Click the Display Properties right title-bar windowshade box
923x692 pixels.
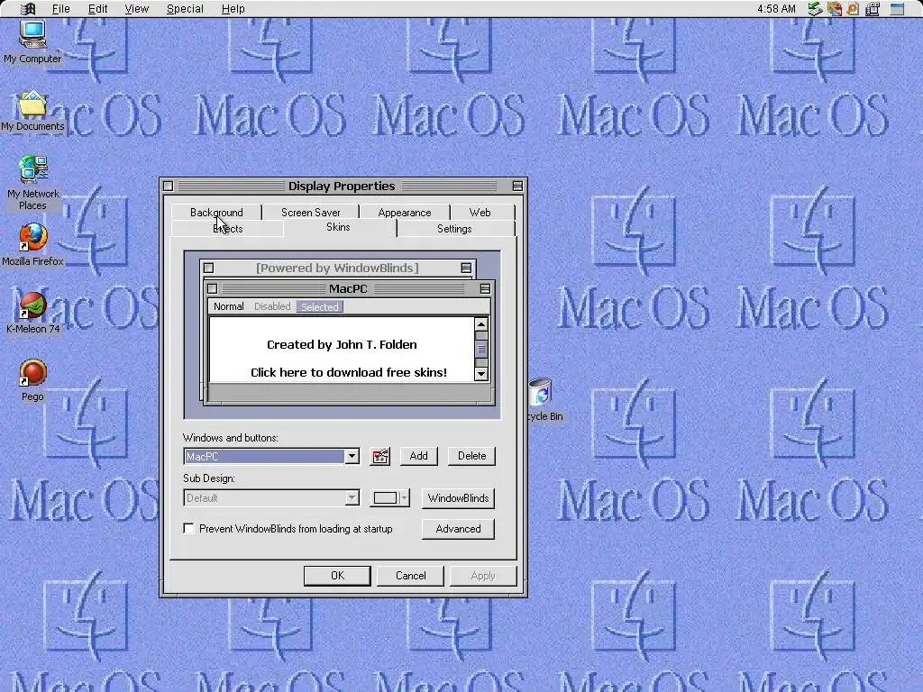[x=517, y=186]
